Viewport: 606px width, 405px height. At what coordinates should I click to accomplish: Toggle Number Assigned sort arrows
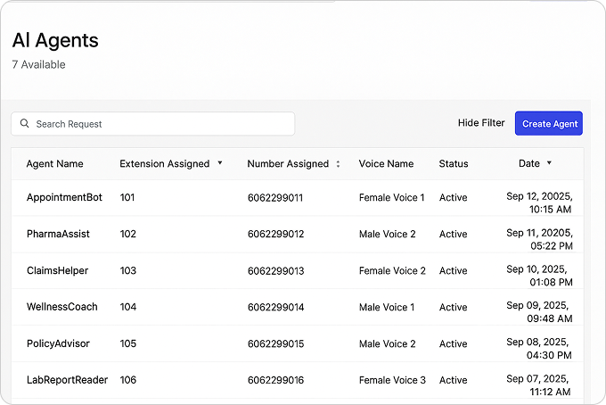[x=338, y=164]
